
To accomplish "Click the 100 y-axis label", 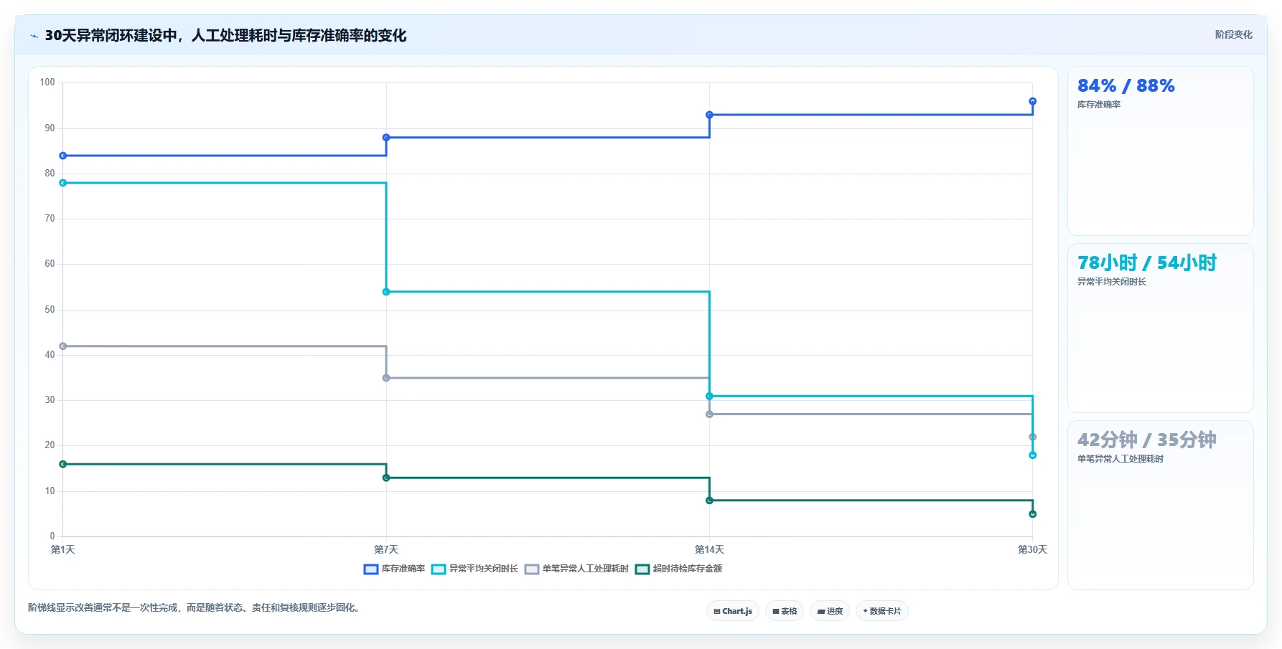I will point(47,82).
